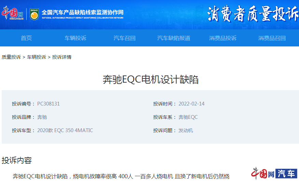Viewport: 299px width, 183px height.
Task: Click the 奔驰 brand value
Action: [x=42, y=117]
